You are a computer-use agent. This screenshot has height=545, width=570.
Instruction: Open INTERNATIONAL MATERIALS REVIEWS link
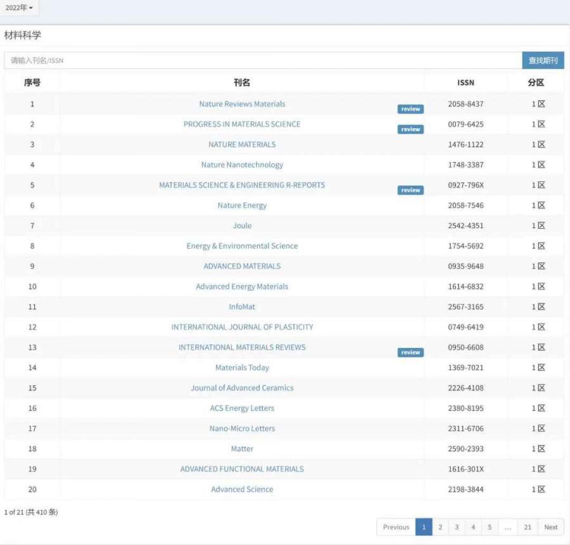tap(242, 347)
